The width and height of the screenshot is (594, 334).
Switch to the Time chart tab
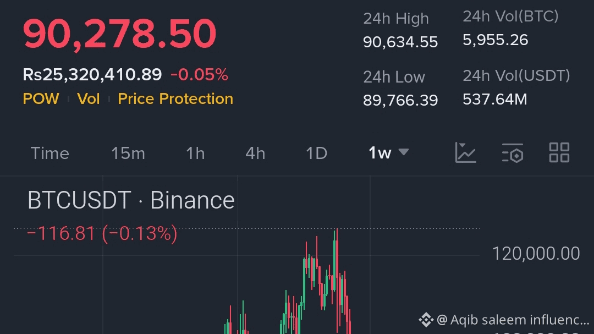(50, 153)
